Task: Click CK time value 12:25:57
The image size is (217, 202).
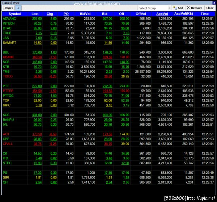Action: coord(208,153)
